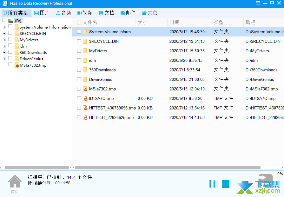Click the 360Downloads folder icon in file list
The width and height of the screenshot is (284, 197).
click(85, 70)
